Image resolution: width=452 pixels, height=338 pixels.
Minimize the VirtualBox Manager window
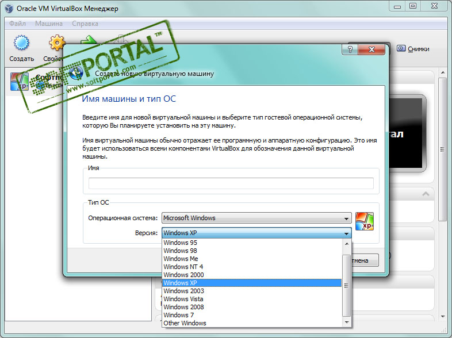coord(397,6)
